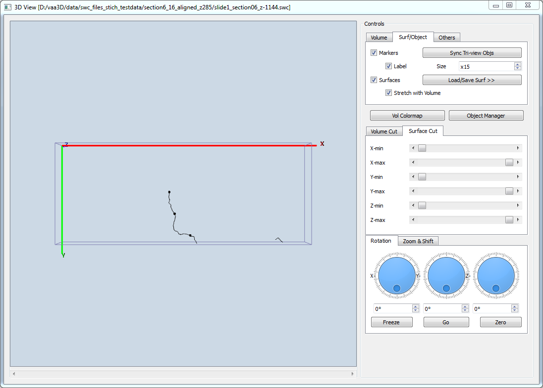Click the Y rotation dial
This screenshot has width=543, height=388.
[x=446, y=275]
